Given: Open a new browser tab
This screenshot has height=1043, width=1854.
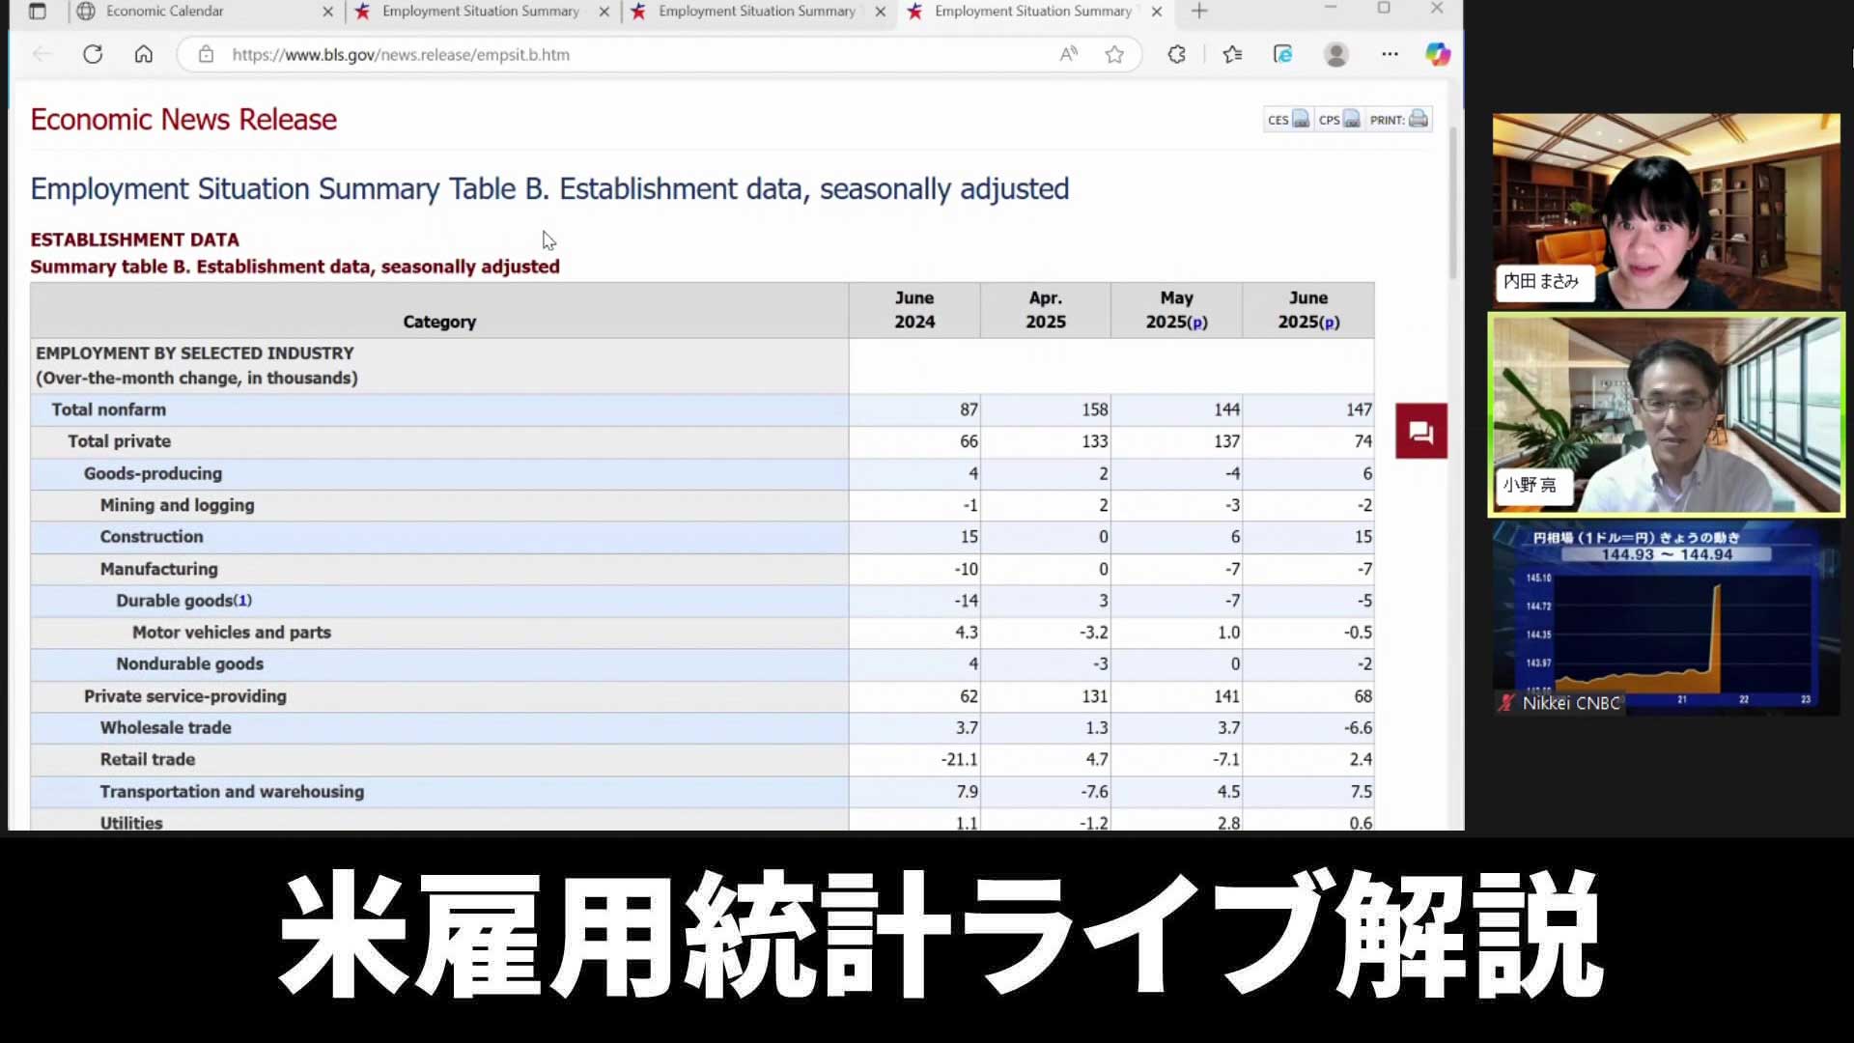Looking at the screenshot, I should 1199,12.
